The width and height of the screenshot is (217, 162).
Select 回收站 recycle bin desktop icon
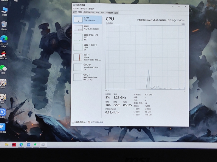pyautogui.click(x=4, y=26)
